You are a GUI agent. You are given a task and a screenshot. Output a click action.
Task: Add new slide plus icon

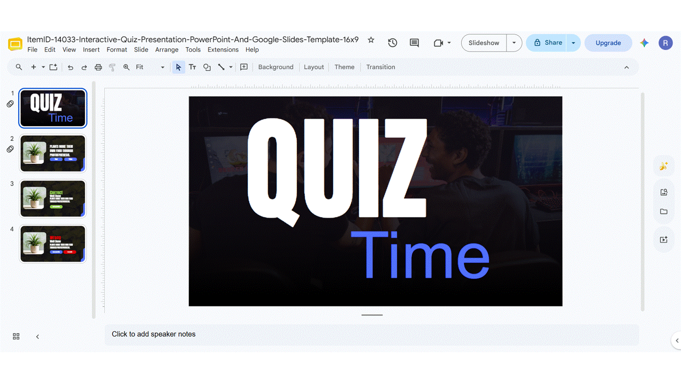[x=34, y=67]
